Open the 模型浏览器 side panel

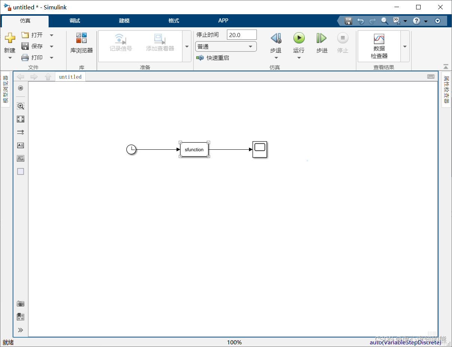coord(6,89)
